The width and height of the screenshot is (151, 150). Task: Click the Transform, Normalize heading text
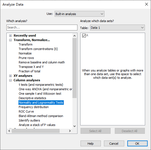point(32,40)
